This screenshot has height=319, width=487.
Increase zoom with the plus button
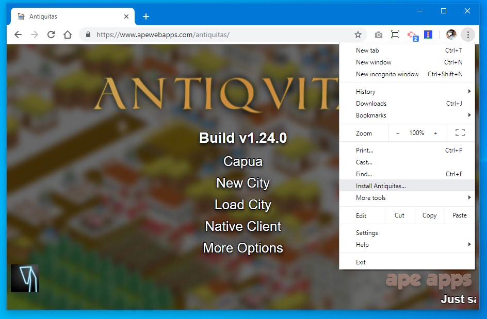435,133
